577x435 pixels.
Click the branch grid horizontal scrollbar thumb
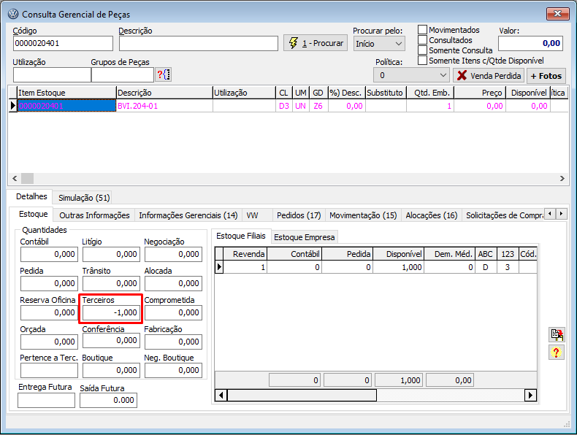302,396
